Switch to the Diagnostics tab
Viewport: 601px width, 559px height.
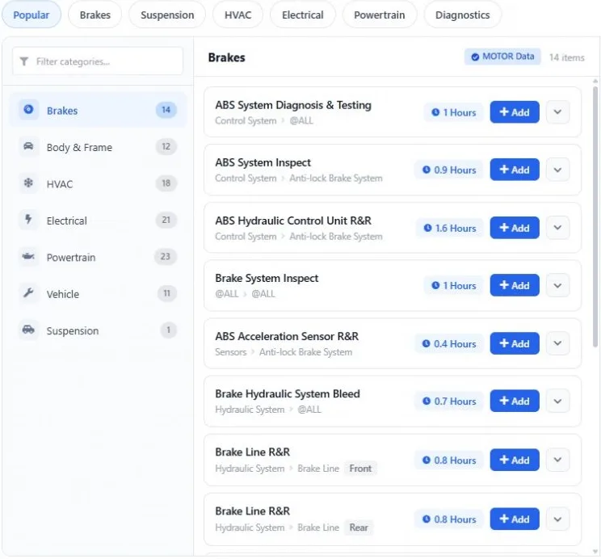coord(462,15)
